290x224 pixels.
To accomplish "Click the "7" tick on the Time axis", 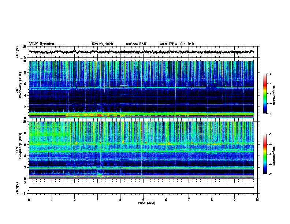I will (189, 200).
